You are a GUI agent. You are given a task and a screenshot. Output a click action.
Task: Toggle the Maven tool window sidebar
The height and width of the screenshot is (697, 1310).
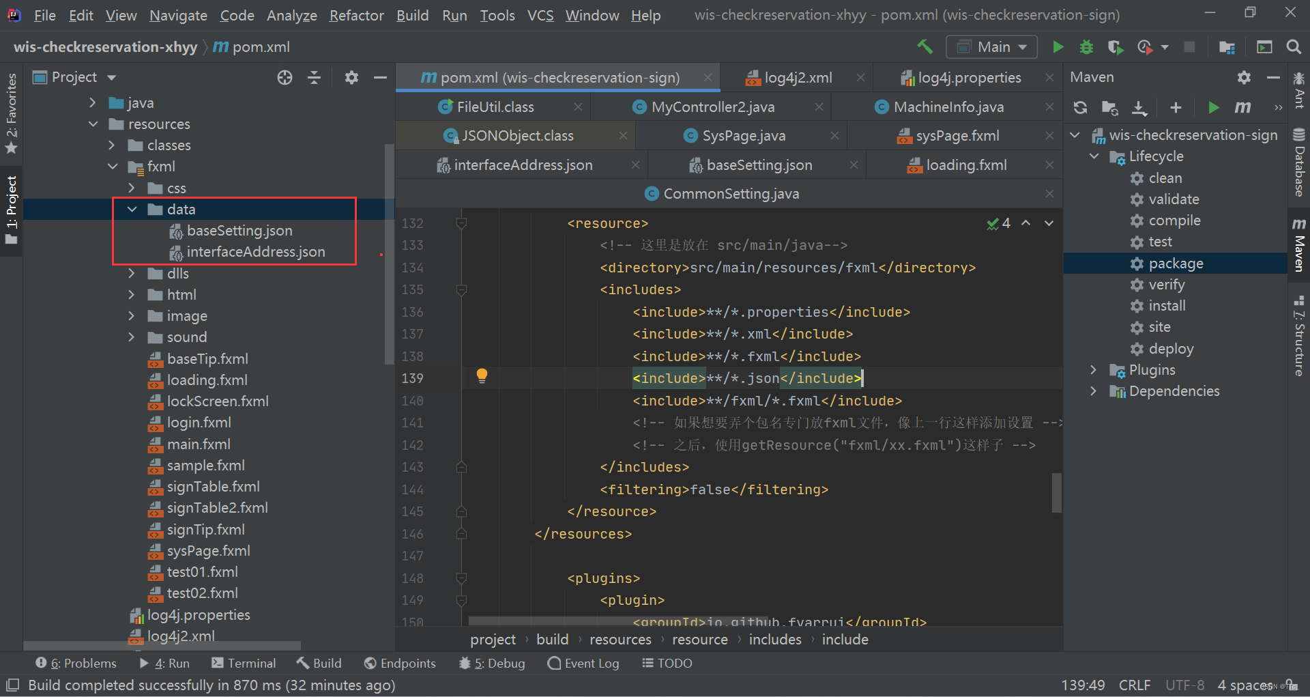[x=1300, y=243]
